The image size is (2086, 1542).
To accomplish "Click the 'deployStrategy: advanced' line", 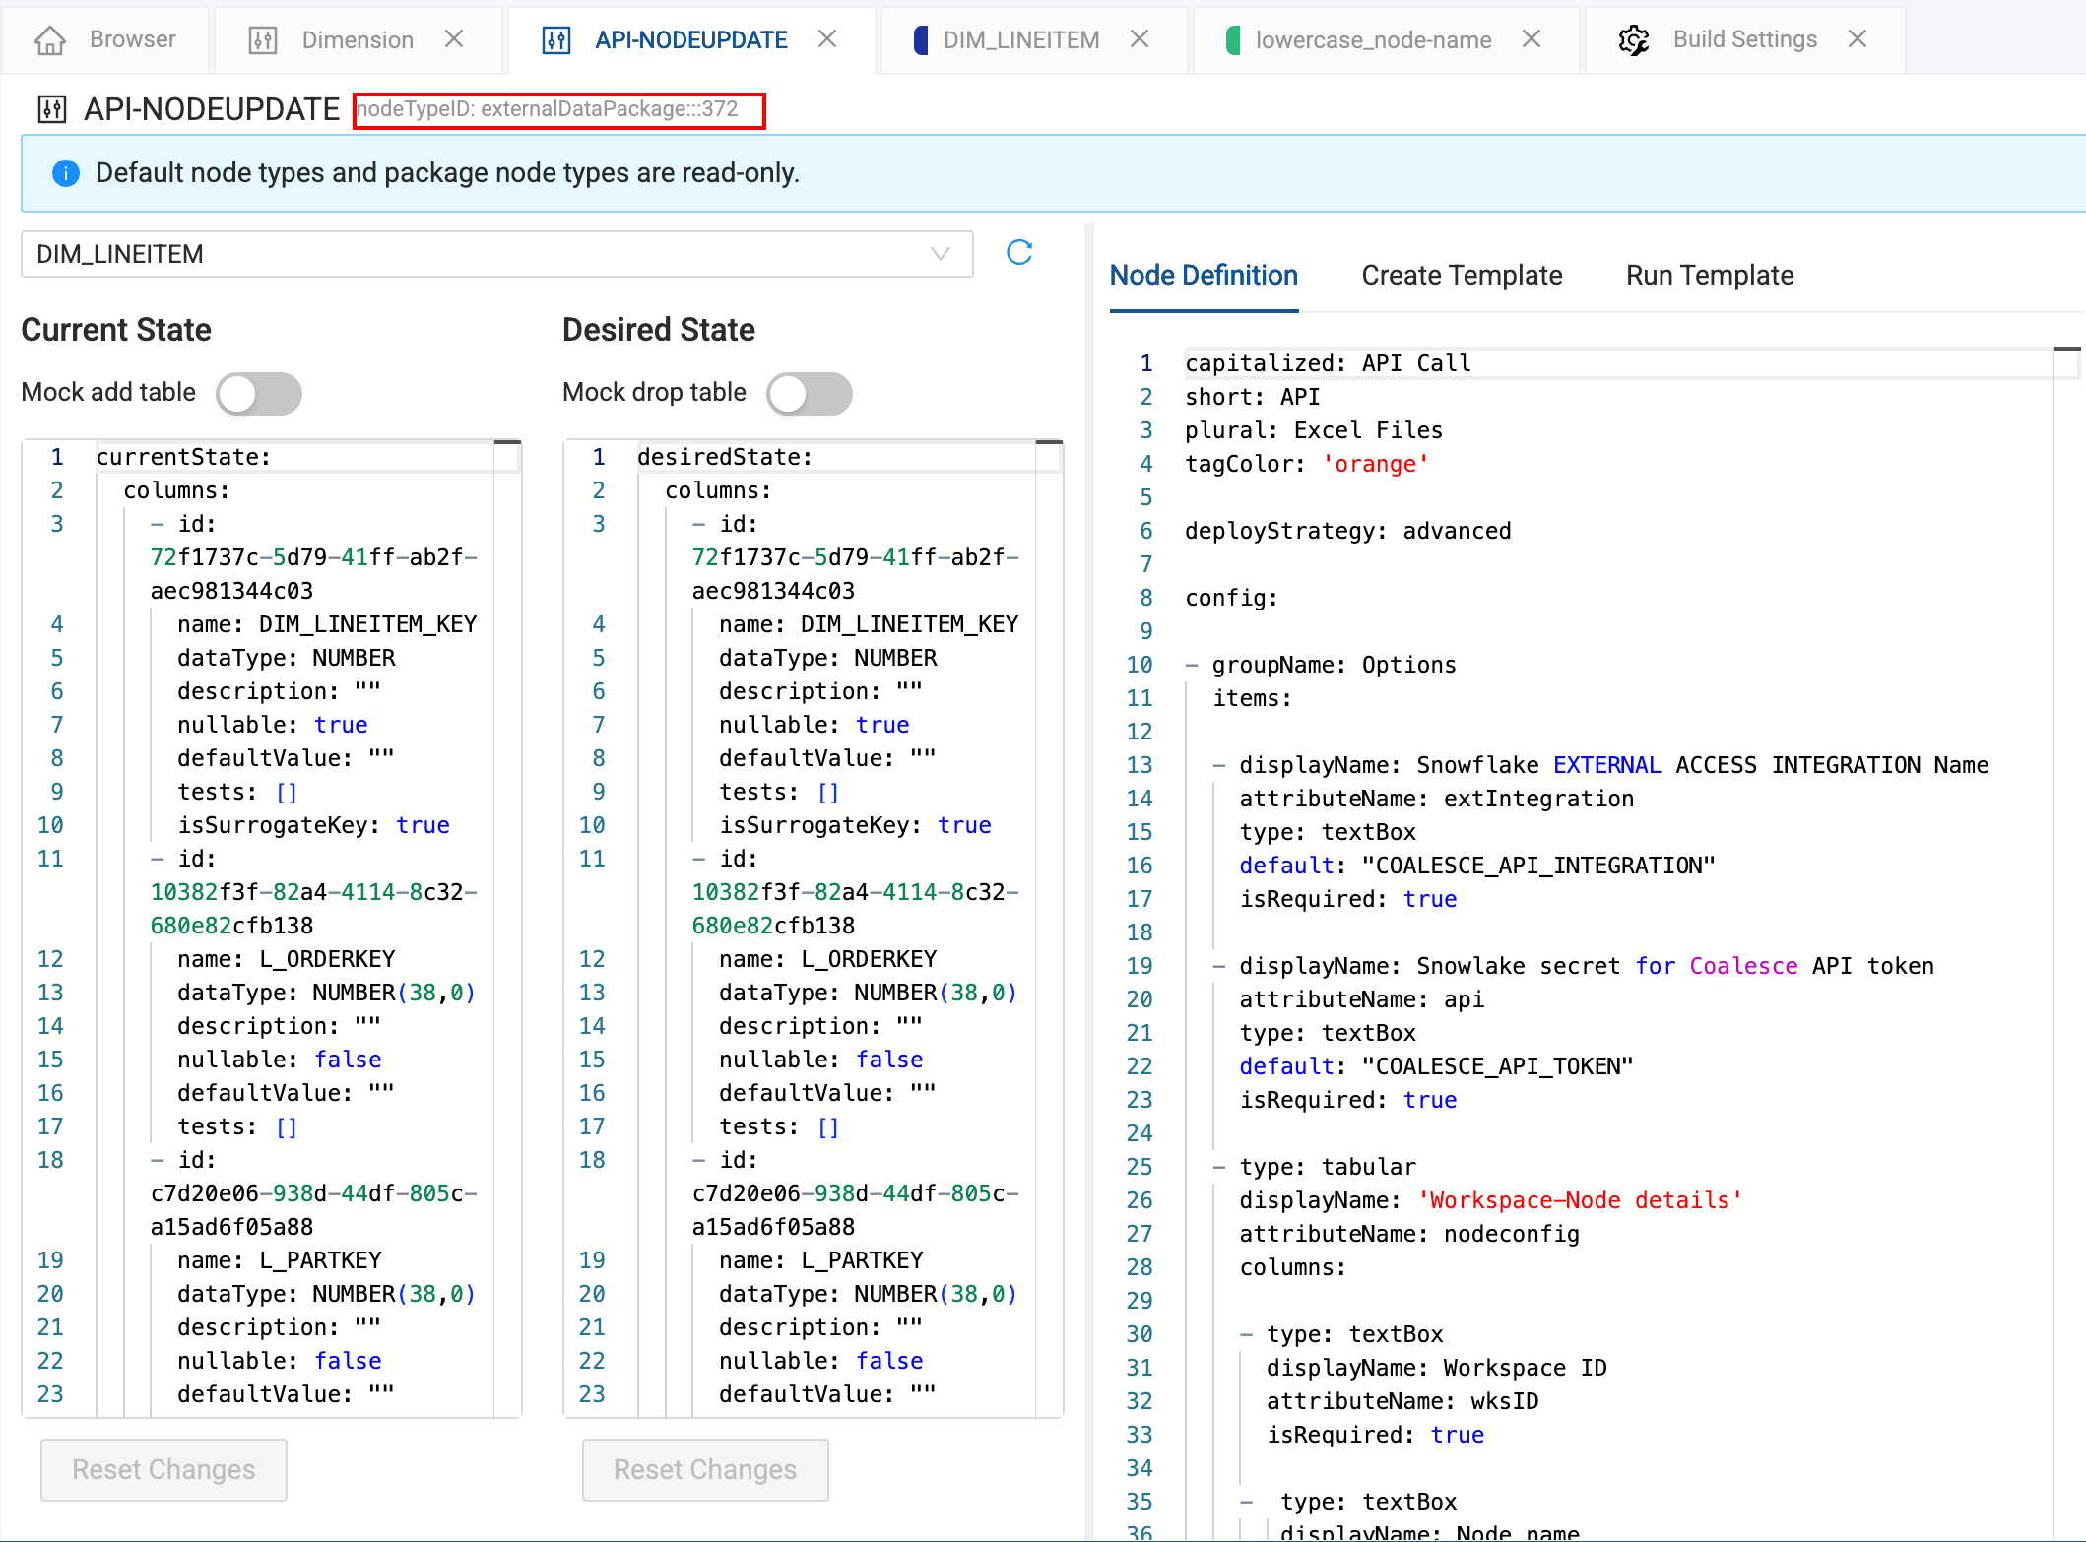I will (x=1347, y=531).
